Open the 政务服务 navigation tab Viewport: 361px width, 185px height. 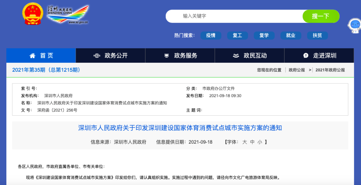pos(180,56)
